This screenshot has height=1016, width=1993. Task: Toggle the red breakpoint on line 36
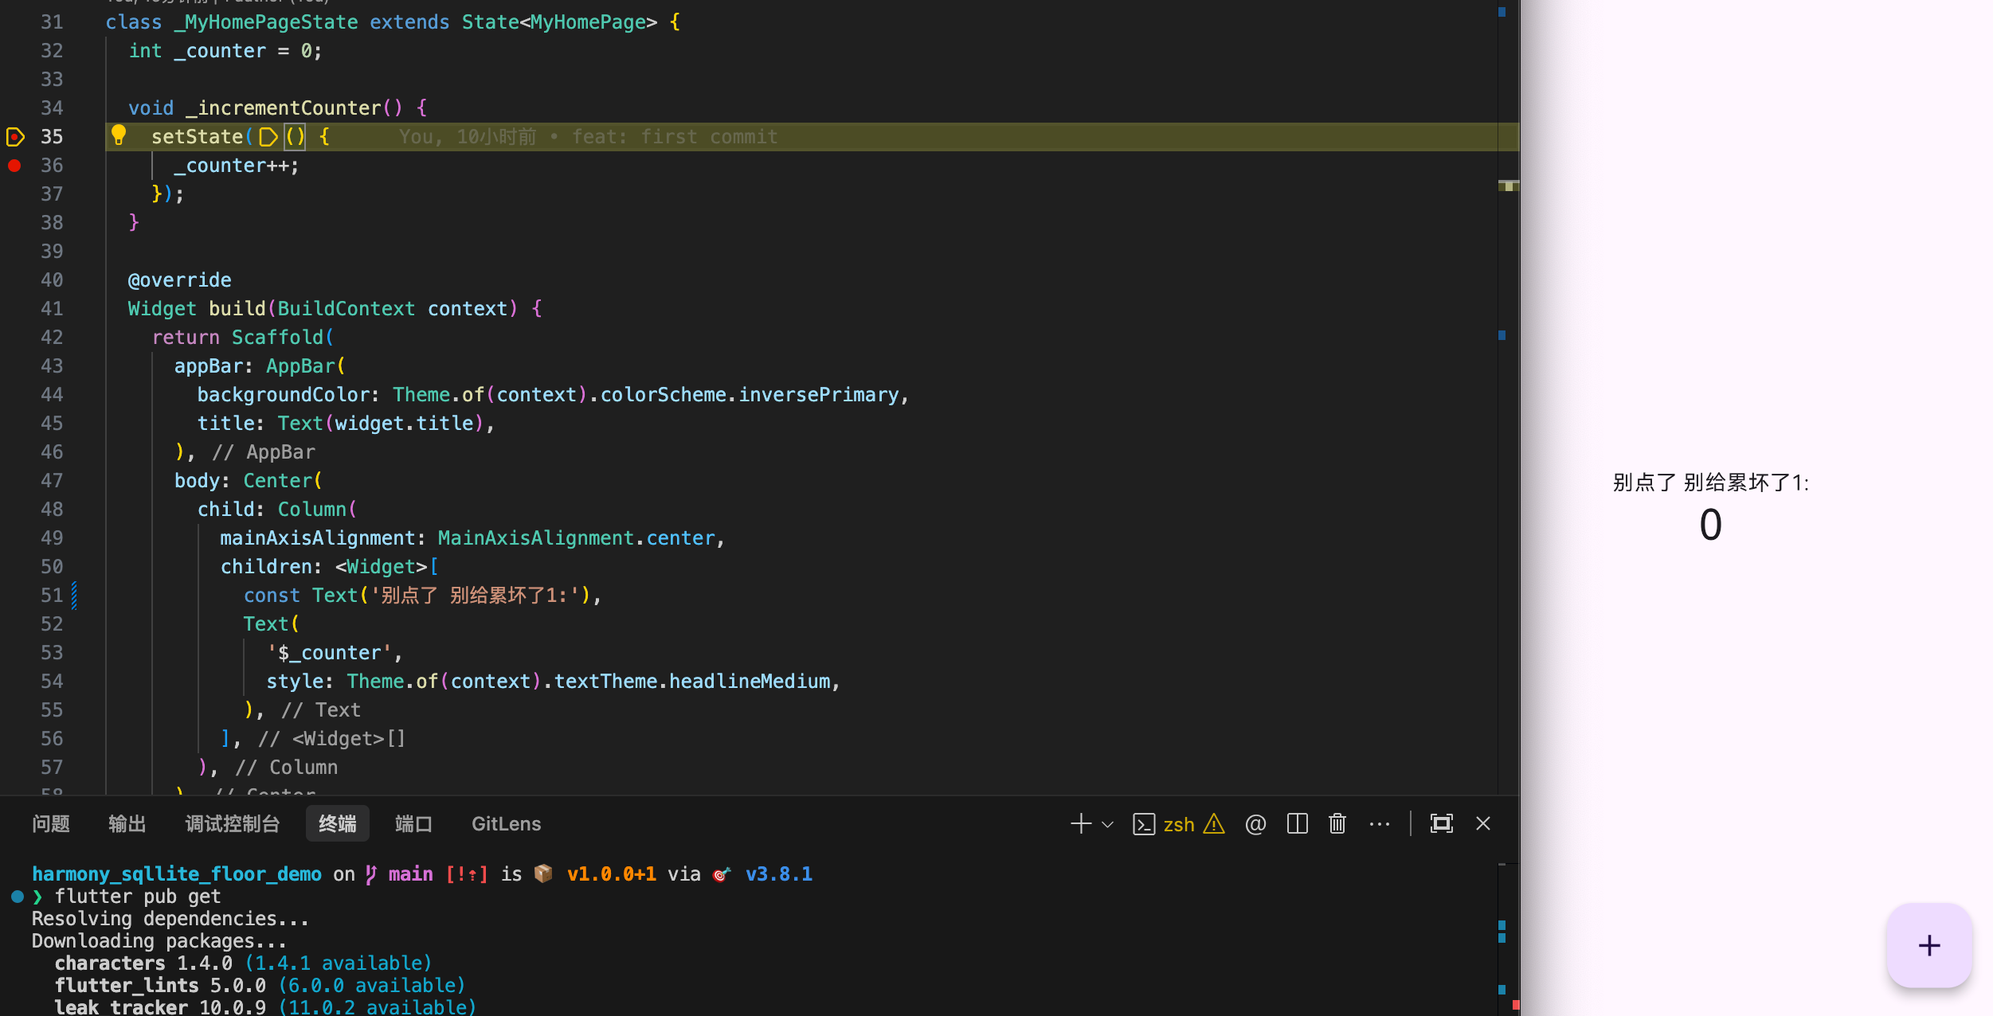coord(14,166)
